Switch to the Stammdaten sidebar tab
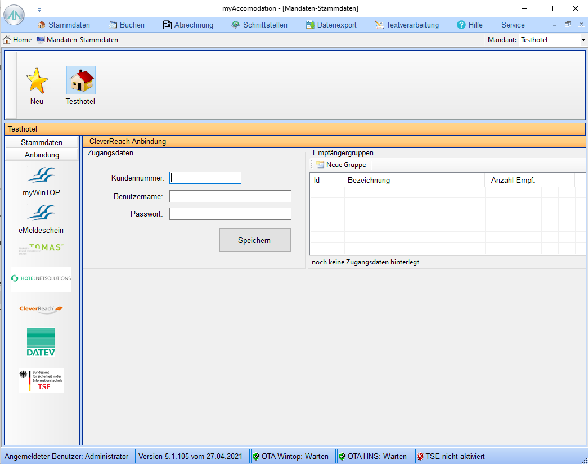The height and width of the screenshot is (464, 588). [x=42, y=142]
